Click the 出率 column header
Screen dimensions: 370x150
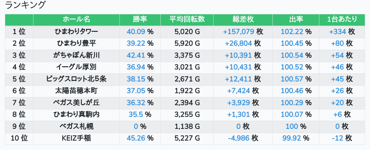[296, 19]
